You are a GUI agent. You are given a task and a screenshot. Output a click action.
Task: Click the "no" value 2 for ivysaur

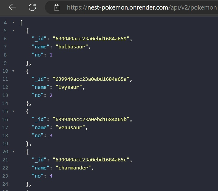pos(51,95)
